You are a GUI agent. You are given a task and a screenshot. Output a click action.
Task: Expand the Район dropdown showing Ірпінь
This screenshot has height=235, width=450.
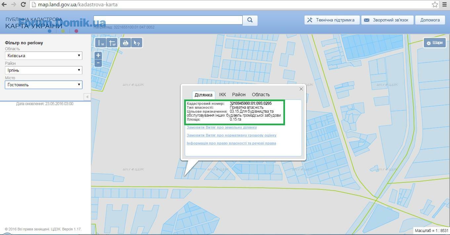(x=44, y=70)
